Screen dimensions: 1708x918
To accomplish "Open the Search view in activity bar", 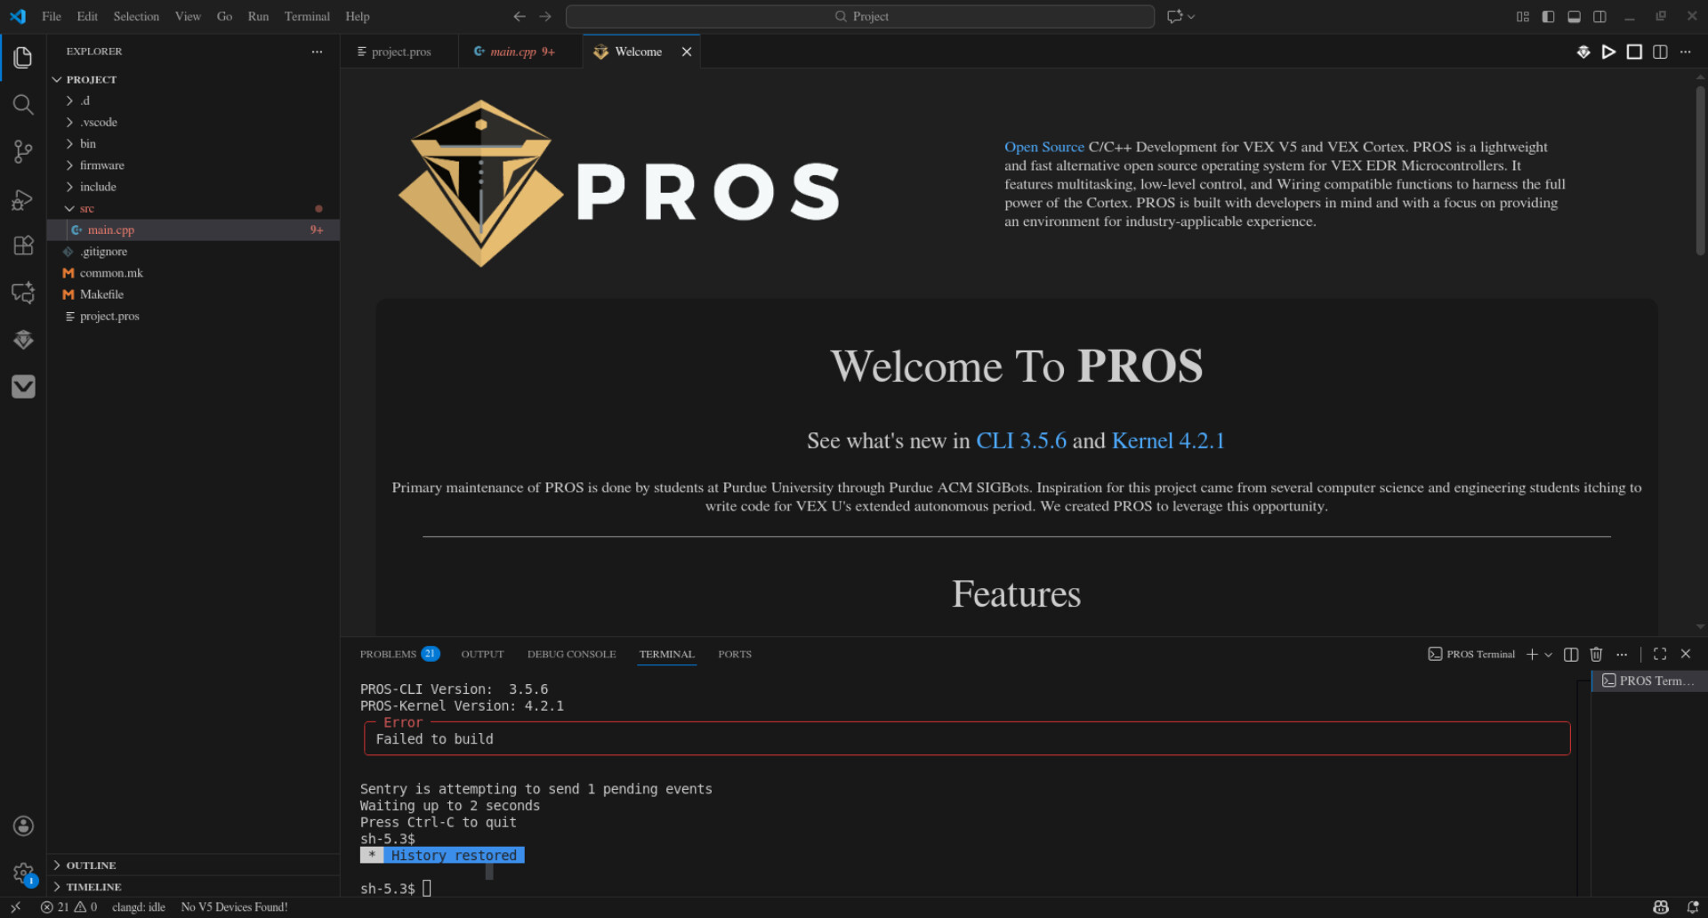I will click(23, 105).
